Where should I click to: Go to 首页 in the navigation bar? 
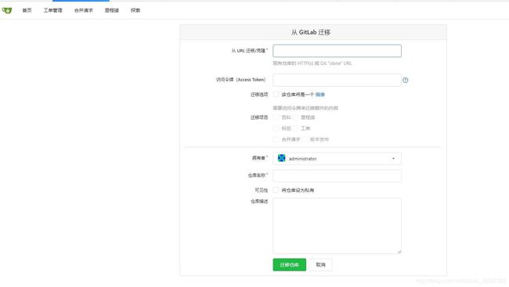(27, 10)
